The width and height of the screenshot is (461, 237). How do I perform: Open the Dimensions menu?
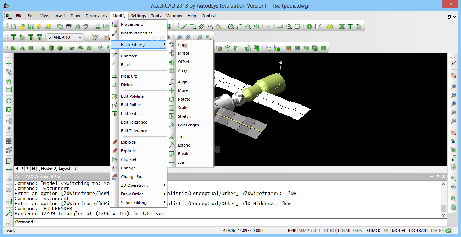[x=96, y=16]
